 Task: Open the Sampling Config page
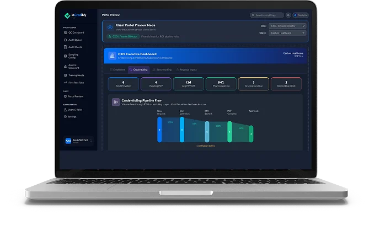73,56
